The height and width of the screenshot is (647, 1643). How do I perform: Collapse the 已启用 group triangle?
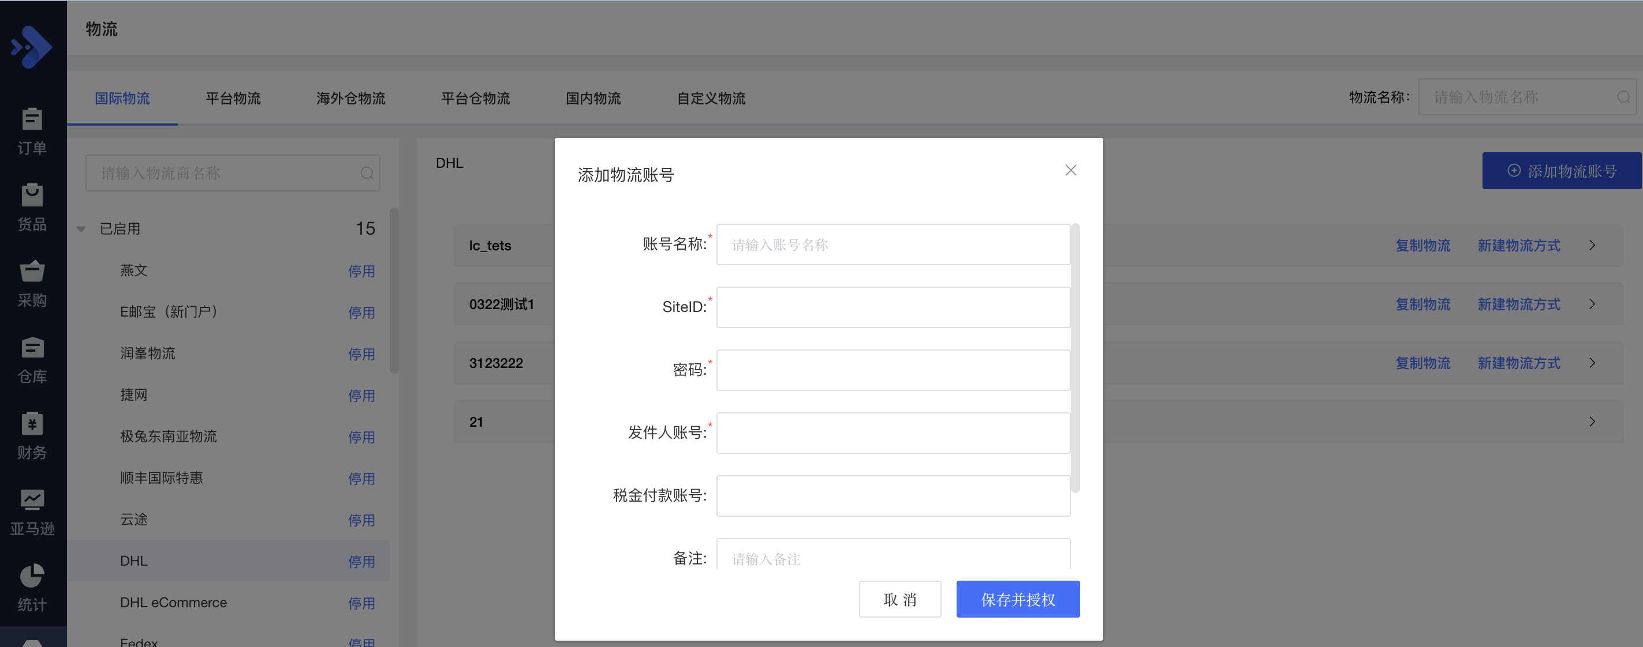point(81,230)
